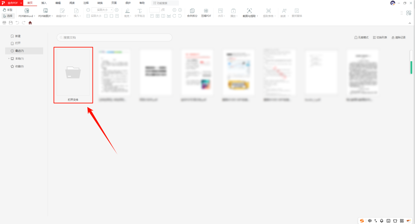The image size is (415, 224).
Task: Click the user avatar icon in title bar
Action: click(393, 3)
